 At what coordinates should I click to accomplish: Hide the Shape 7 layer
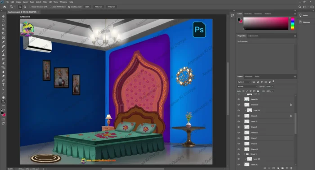pos(238,138)
